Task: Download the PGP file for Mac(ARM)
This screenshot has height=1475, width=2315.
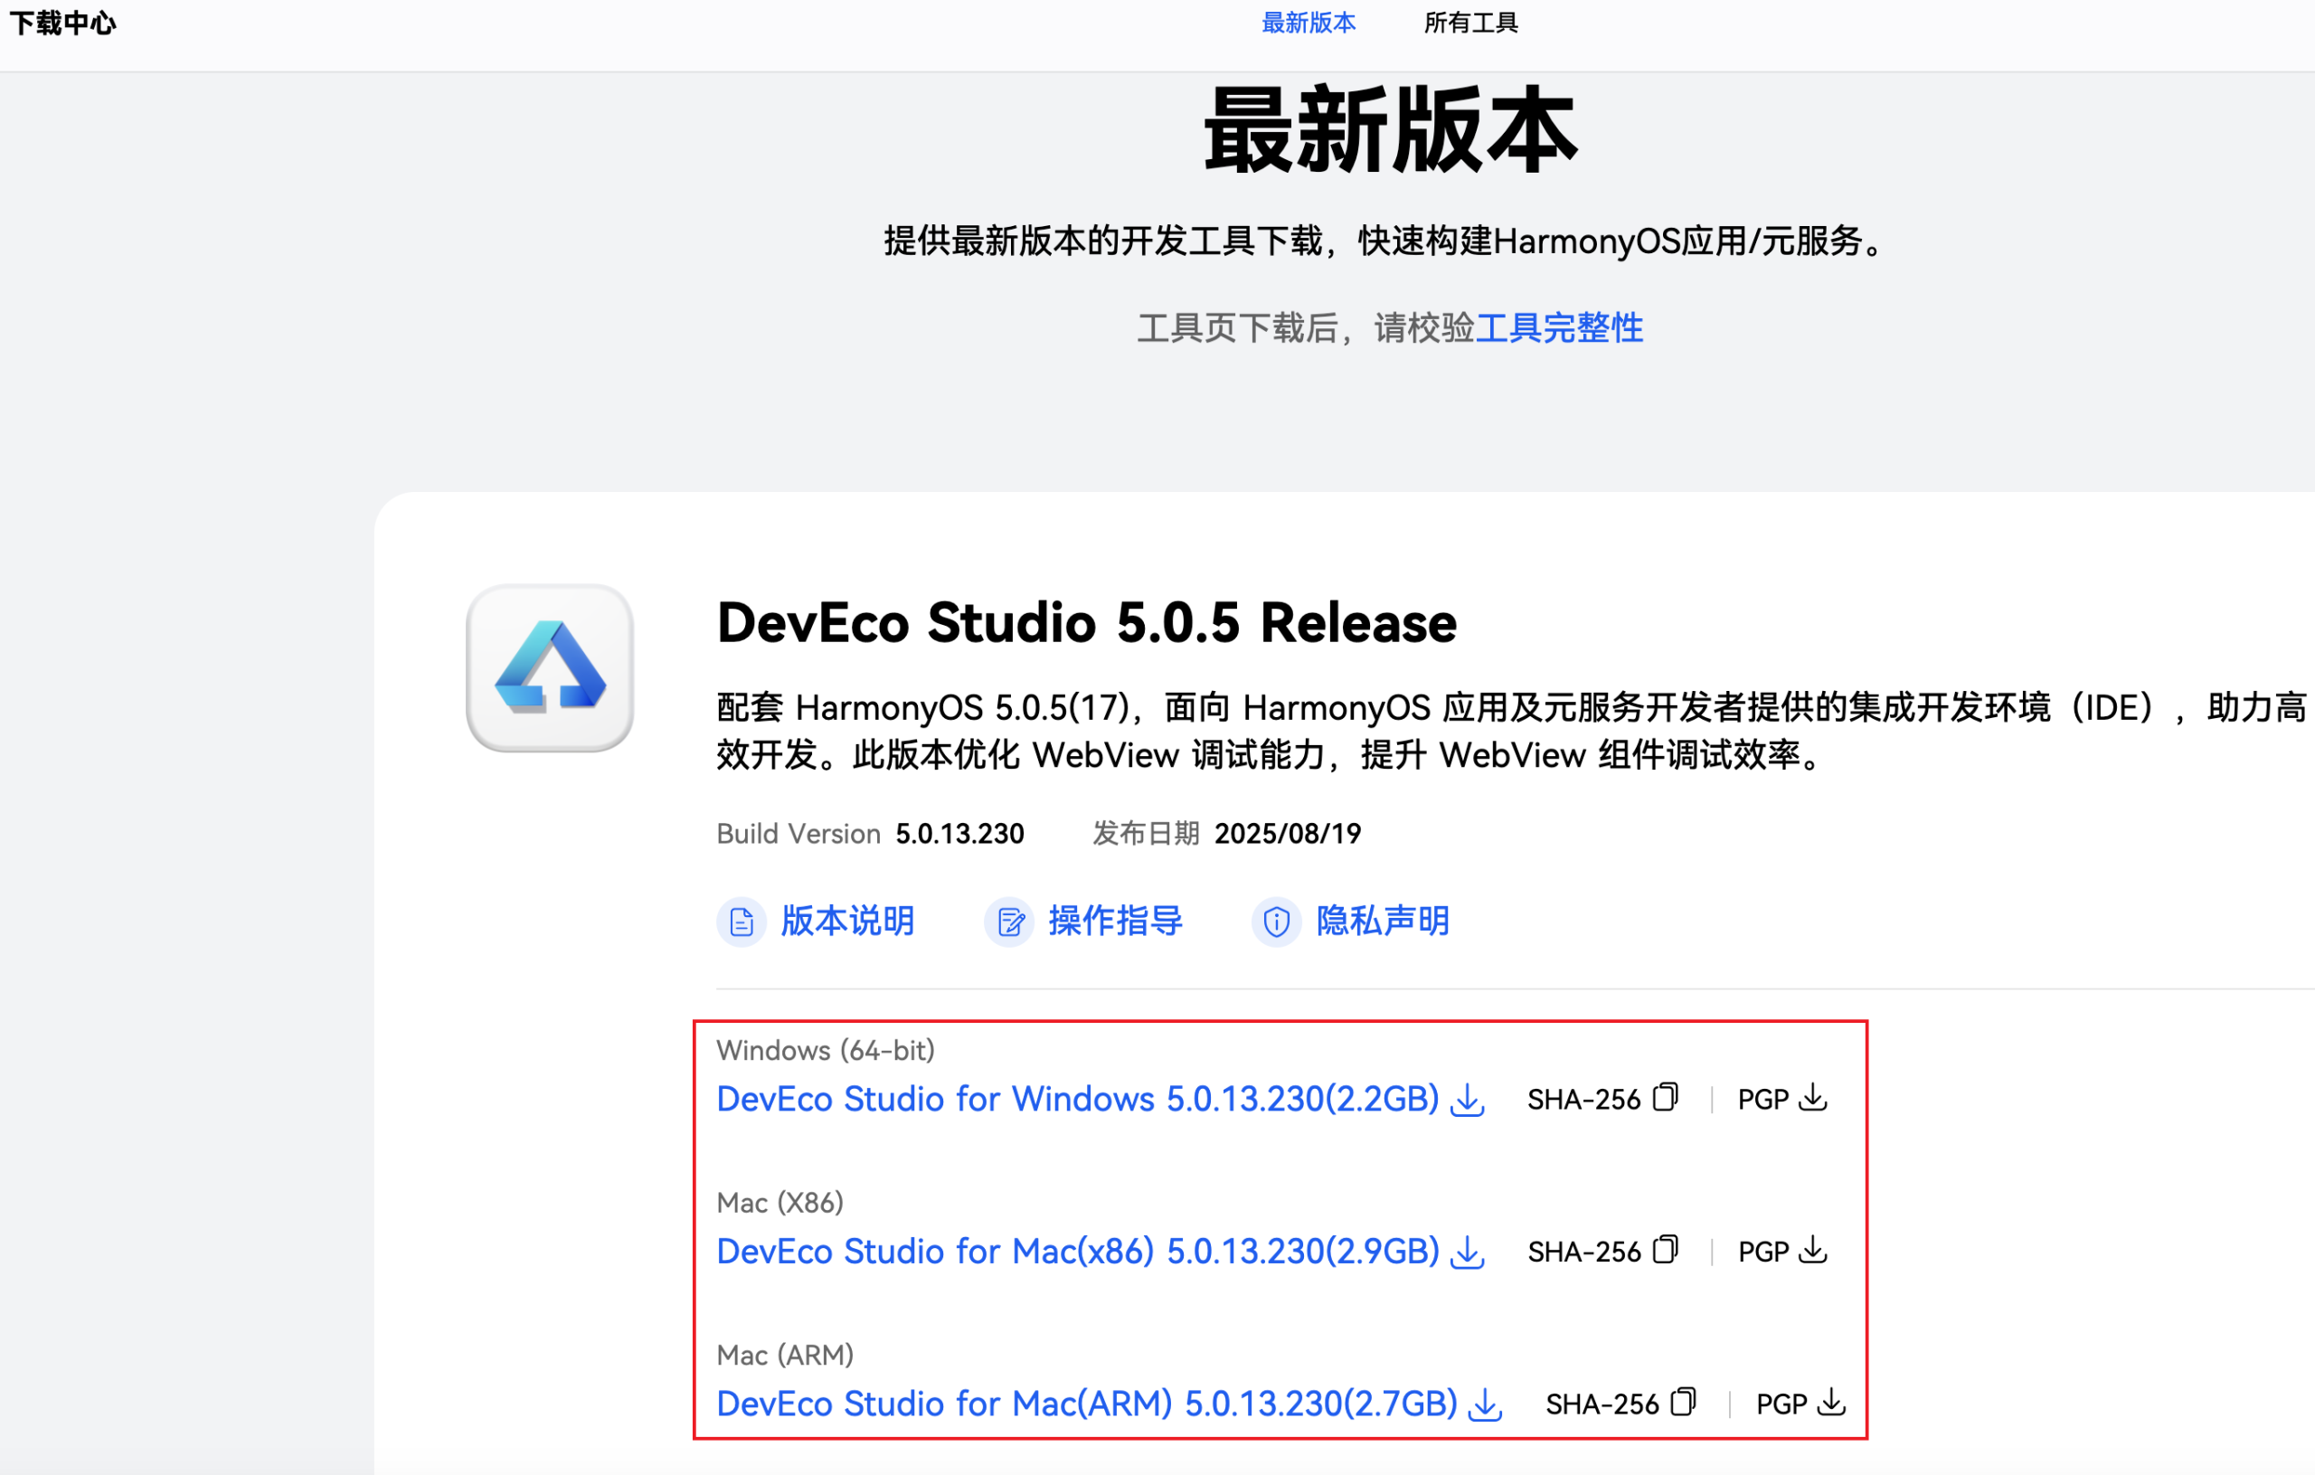Action: 1831,1402
